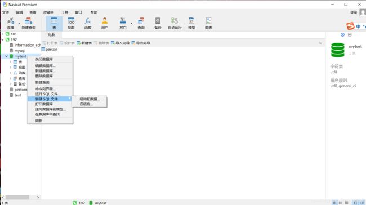Screen dimensions: 366x205
Task: Expand the 101 connection node
Action: (x=3, y=34)
